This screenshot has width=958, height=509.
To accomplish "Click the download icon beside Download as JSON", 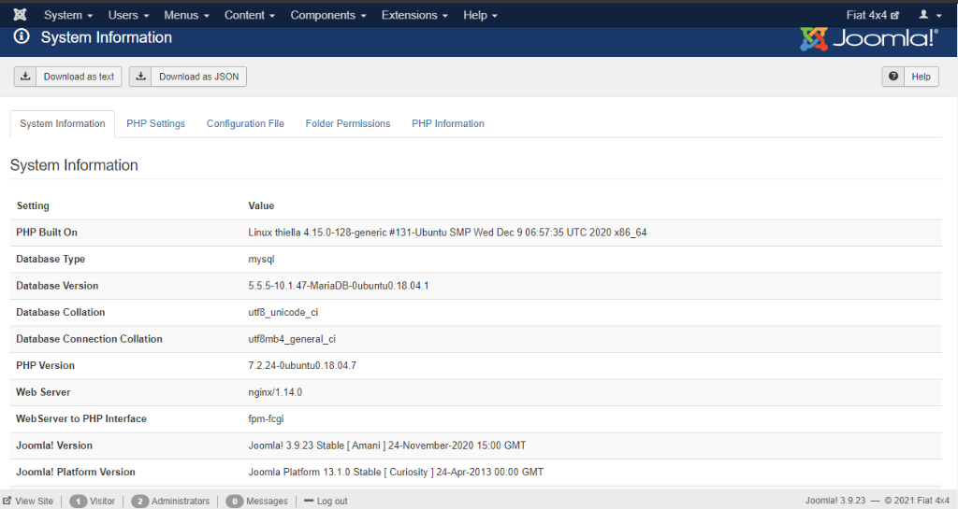I will 140,77.
